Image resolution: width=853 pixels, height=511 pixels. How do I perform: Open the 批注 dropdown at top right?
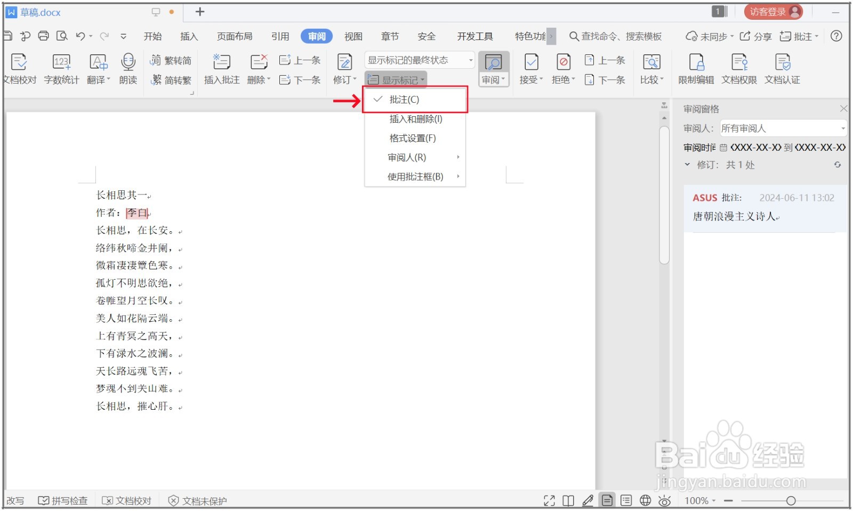point(799,36)
